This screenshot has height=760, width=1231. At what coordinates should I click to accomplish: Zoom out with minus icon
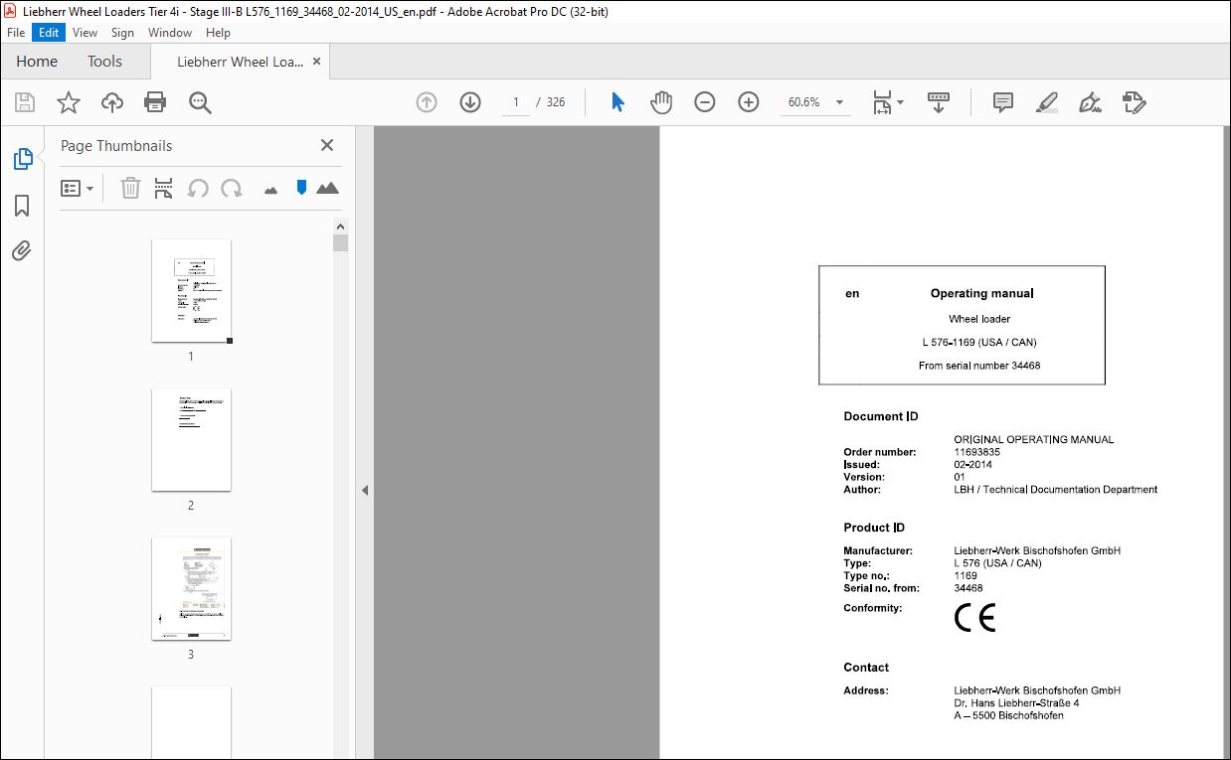(705, 102)
